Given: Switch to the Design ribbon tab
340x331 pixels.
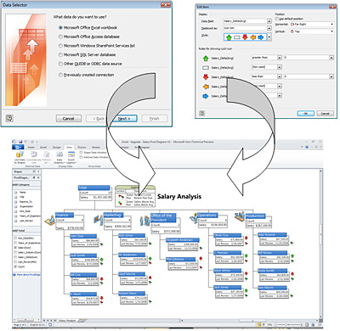Looking at the screenshot, I should (x=57, y=147).
